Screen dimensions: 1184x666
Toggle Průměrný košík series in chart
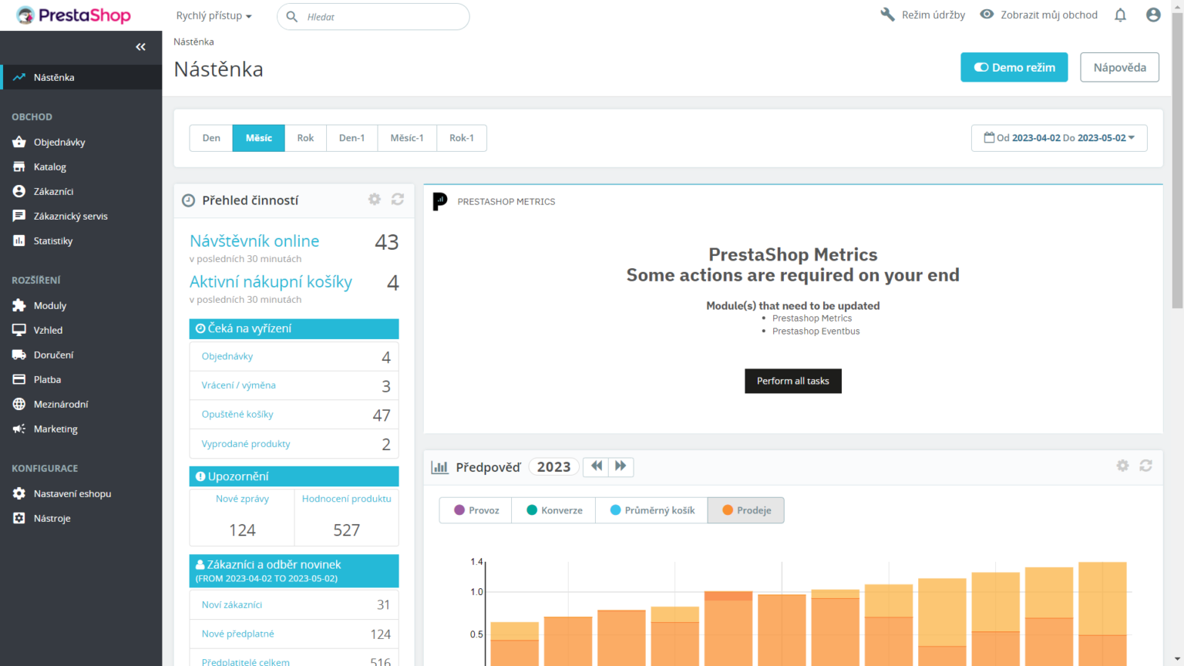(651, 510)
